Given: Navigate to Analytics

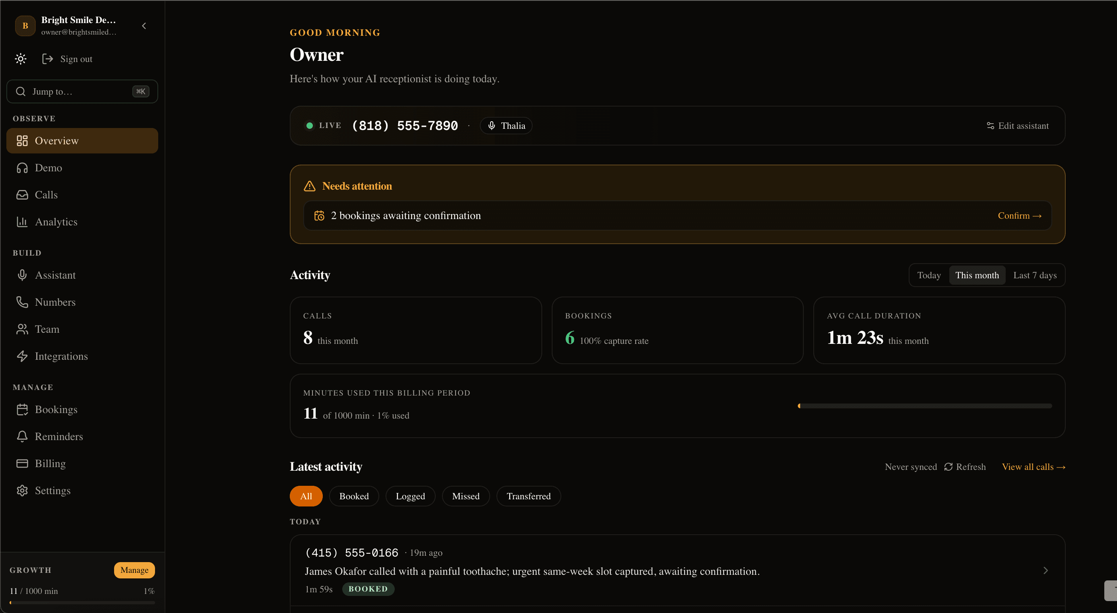Looking at the screenshot, I should pyautogui.click(x=82, y=221).
